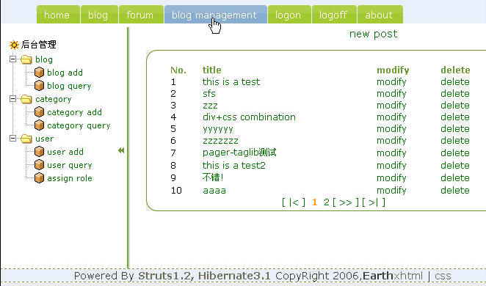Open category query in the tree
Screen dimensions: 486x286
coord(79,125)
